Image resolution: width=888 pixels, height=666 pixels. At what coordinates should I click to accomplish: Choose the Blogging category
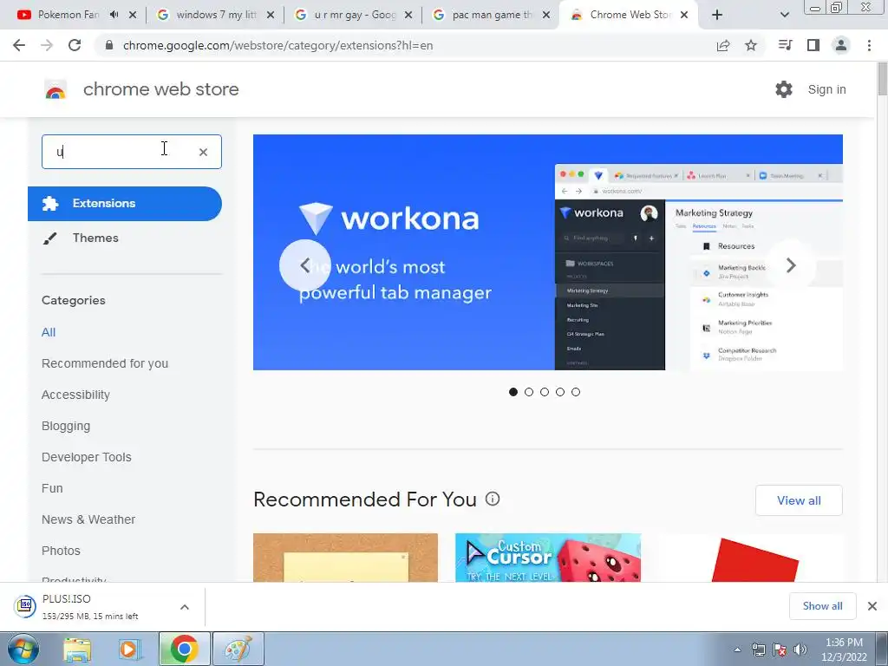[x=66, y=426]
